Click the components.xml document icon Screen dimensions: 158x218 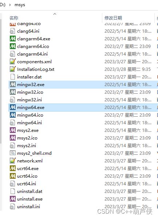pos(12,61)
